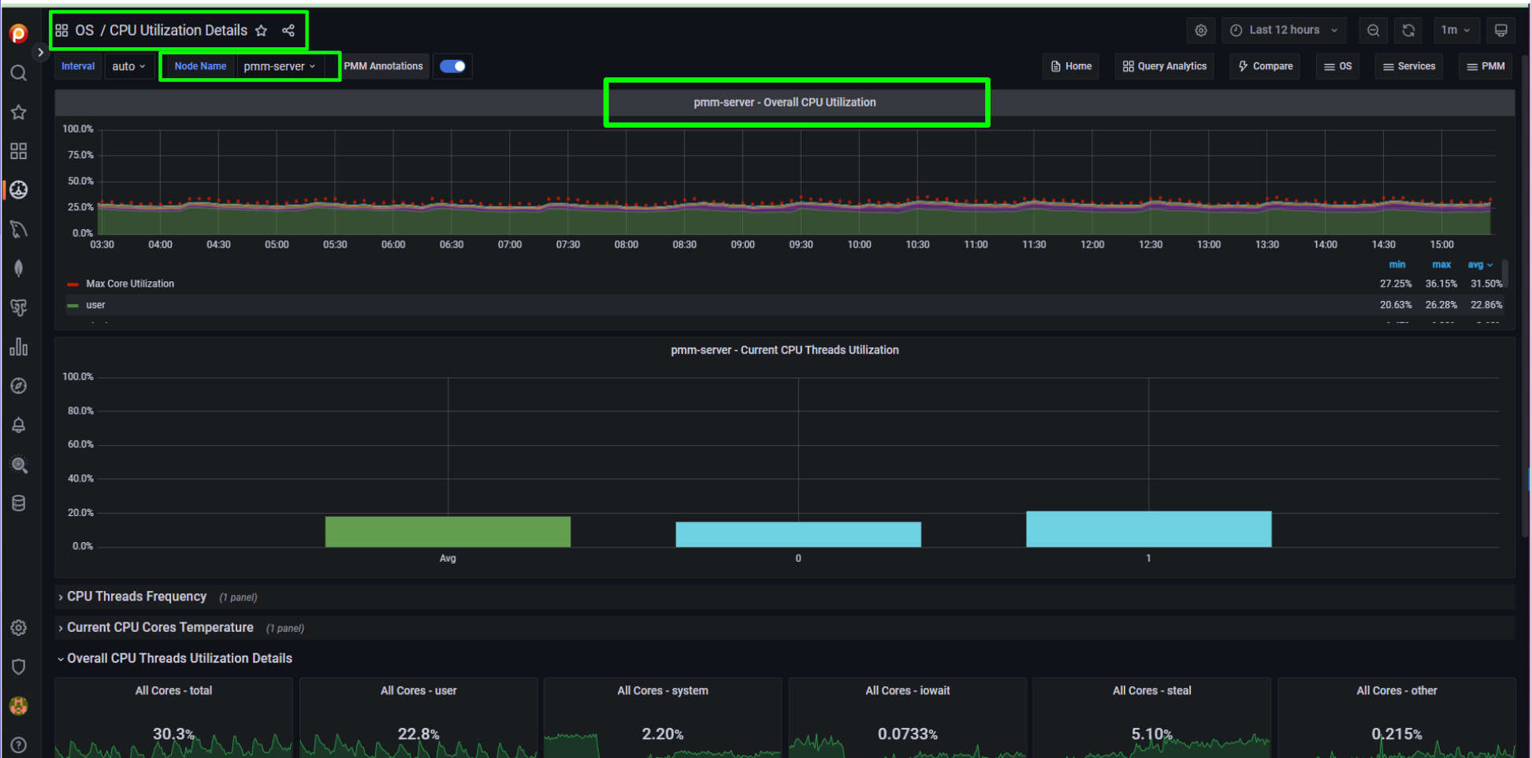Image resolution: width=1532 pixels, height=758 pixels.
Task: Sort legend by max column
Action: point(1441,265)
